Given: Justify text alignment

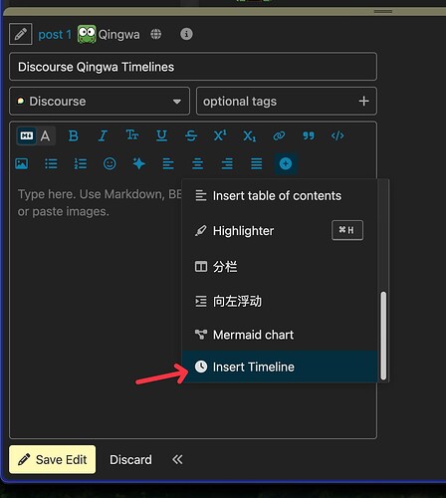Looking at the screenshot, I should [x=257, y=163].
